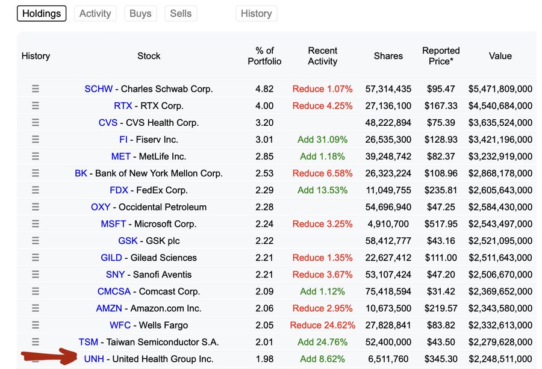This screenshot has height=369, width=542.
Task: Open the history icon beside FedEx Corp.
Action: [x=35, y=190]
